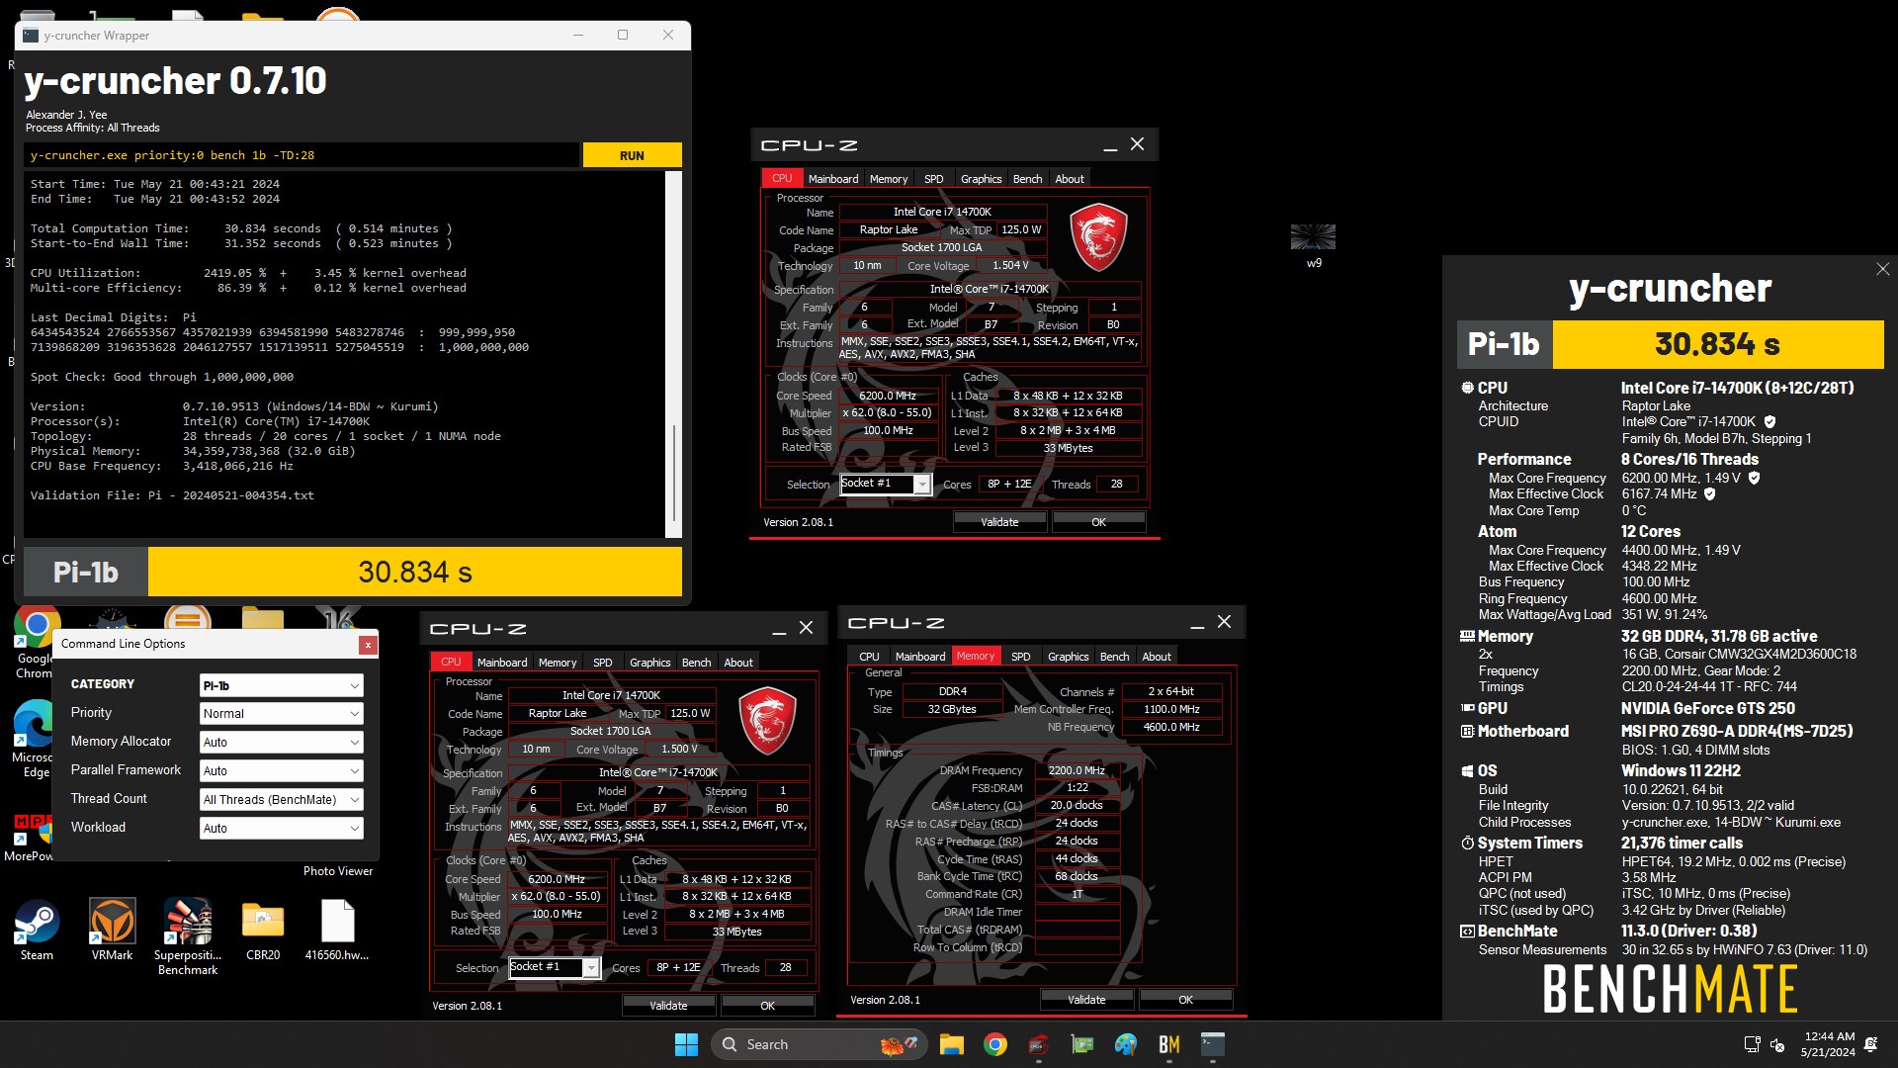1898x1068 pixels.
Task: Click 'NVIDIA GeForce GTS 250' GPU entry
Action: tap(1707, 709)
